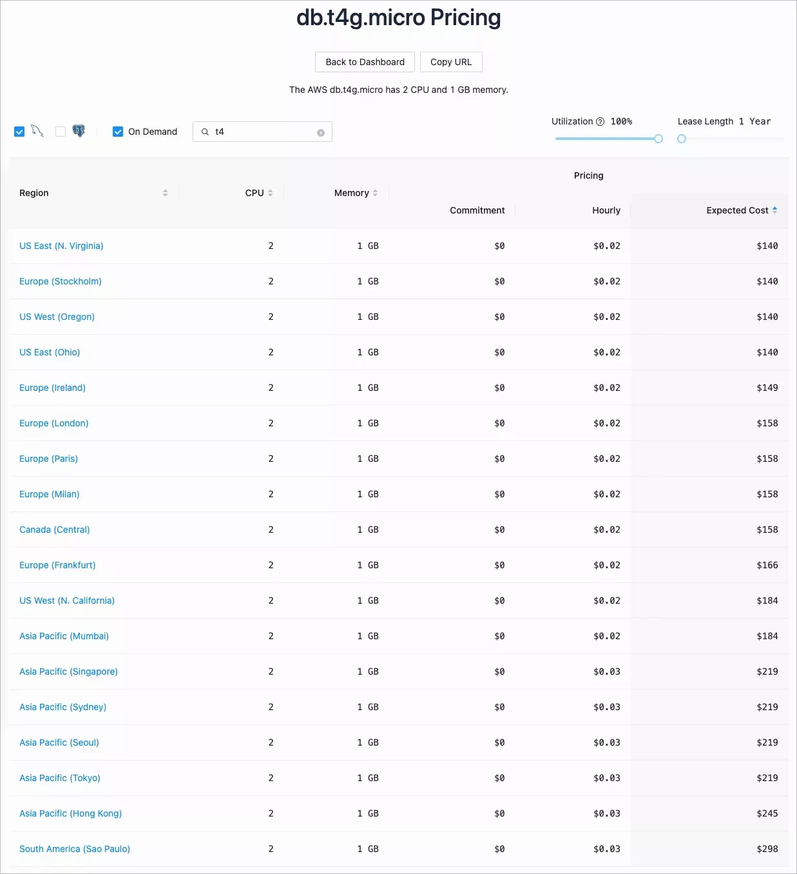Viewport: 797px width, 874px height.
Task: Open the US East (N. Virginia) link
Action: coord(61,246)
